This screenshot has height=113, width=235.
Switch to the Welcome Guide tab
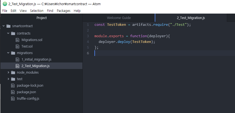(x=119, y=18)
